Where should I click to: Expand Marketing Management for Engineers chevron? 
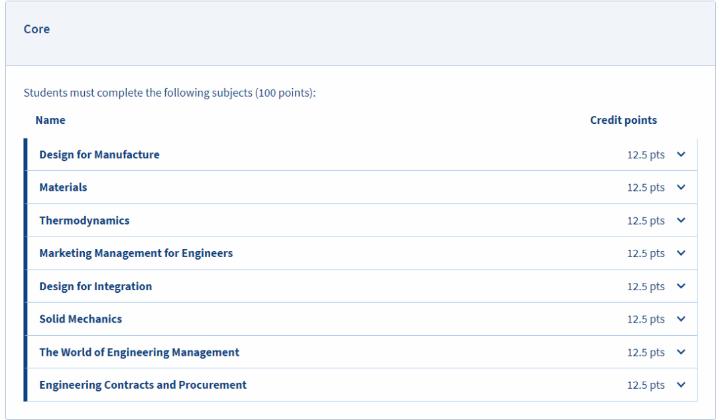(x=681, y=253)
